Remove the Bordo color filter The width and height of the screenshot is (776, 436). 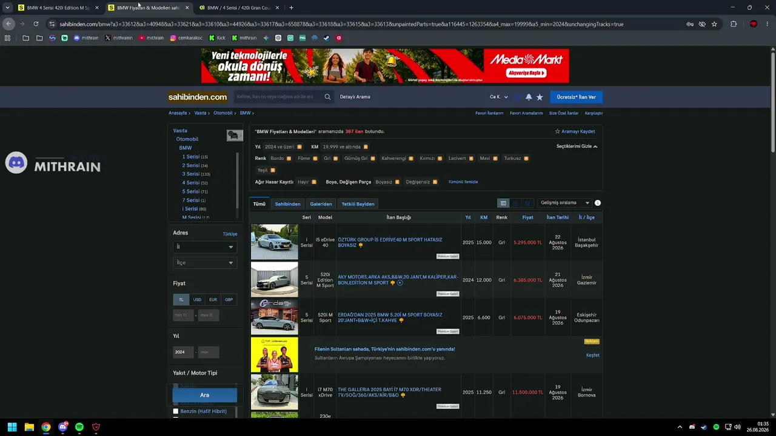(x=289, y=159)
